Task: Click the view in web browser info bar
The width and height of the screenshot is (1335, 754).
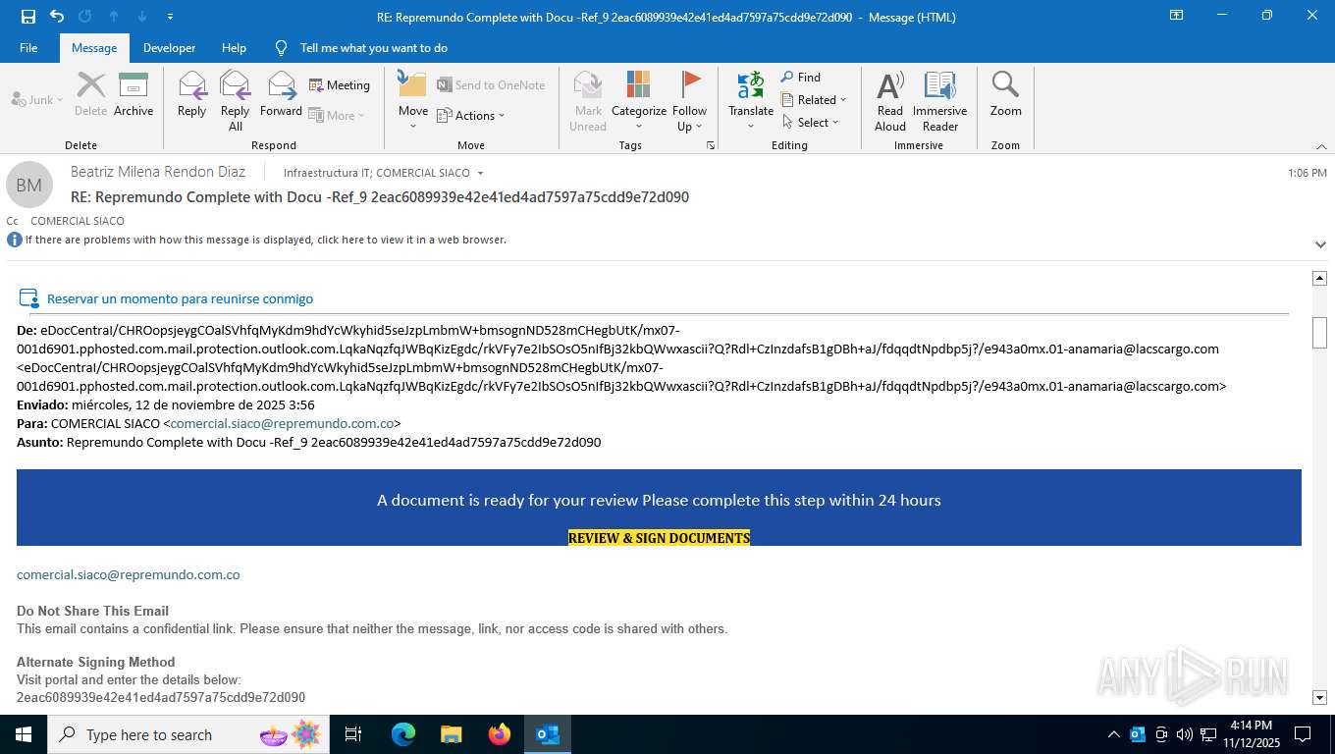Action: [265, 240]
